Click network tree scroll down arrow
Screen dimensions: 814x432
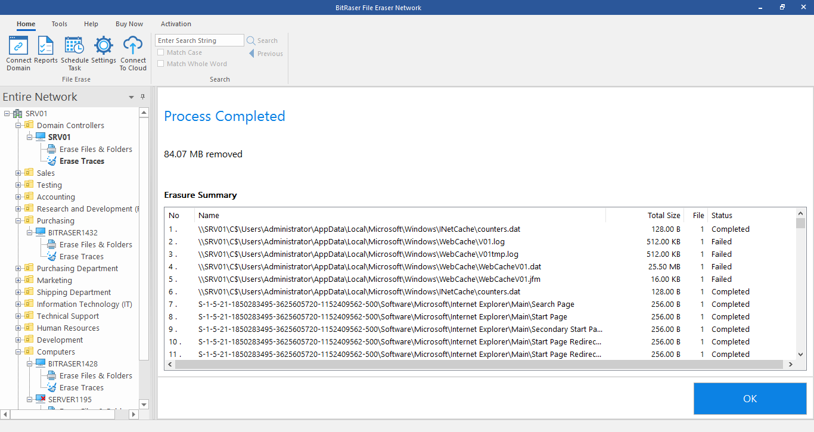[x=144, y=403]
